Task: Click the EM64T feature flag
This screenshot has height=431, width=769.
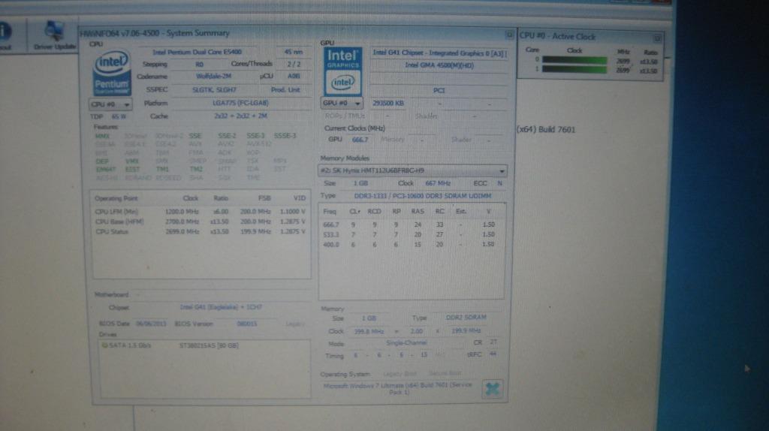Action: tap(105, 169)
